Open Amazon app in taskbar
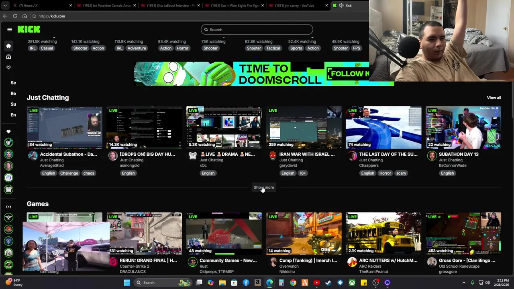The width and height of the screenshot is (514, 289). (x=257, y=283)
